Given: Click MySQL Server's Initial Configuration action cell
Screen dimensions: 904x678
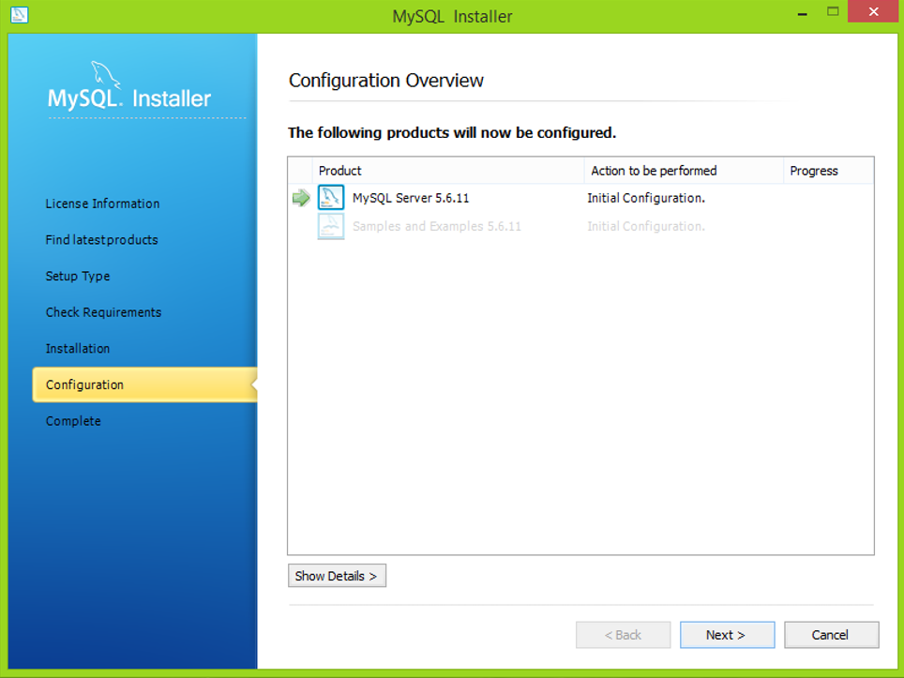Looking at the screenshot, I should pos(646,198).
